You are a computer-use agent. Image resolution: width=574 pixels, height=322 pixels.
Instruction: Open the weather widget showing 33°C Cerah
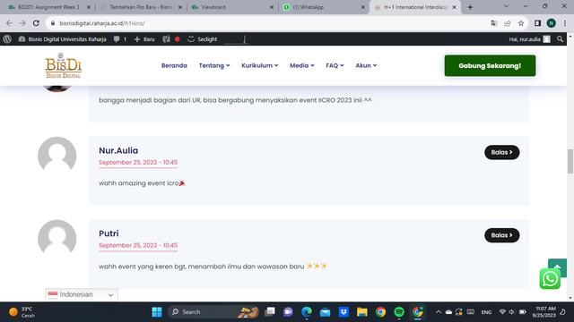(x=22, y=312)
